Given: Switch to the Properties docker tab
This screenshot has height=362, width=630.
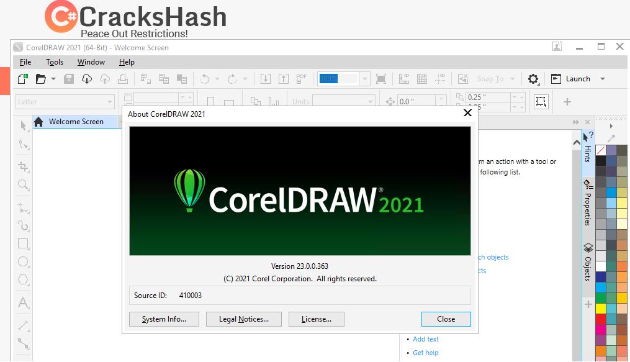Looking at the screenshot, I should coord(588,203).
